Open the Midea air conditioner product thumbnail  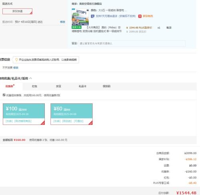pos(80,17)
